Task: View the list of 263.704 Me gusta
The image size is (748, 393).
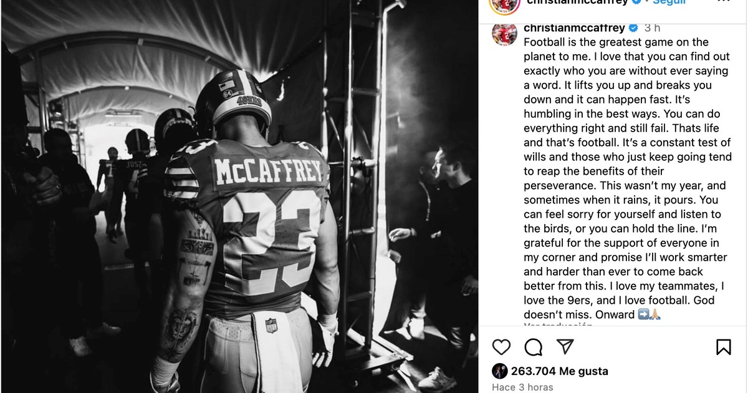Action: (x=559, y=371)
